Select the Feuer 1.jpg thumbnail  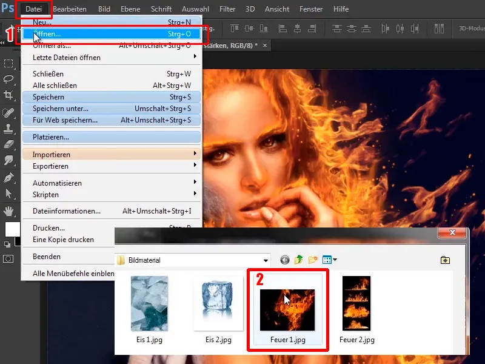point(287,309)
